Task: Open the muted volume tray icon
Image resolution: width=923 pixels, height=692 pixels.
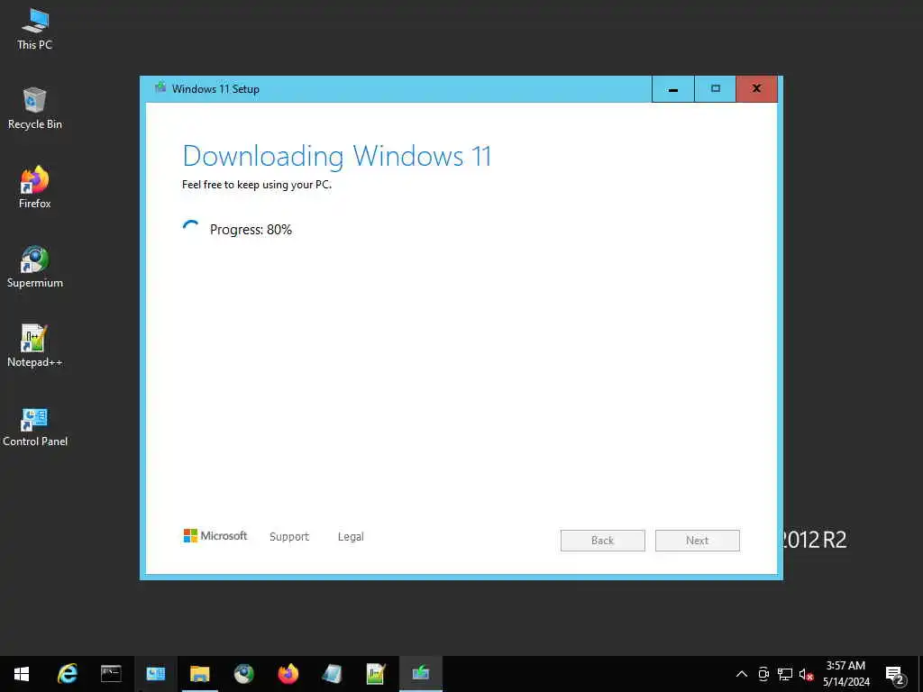Action: click(806, 674)
